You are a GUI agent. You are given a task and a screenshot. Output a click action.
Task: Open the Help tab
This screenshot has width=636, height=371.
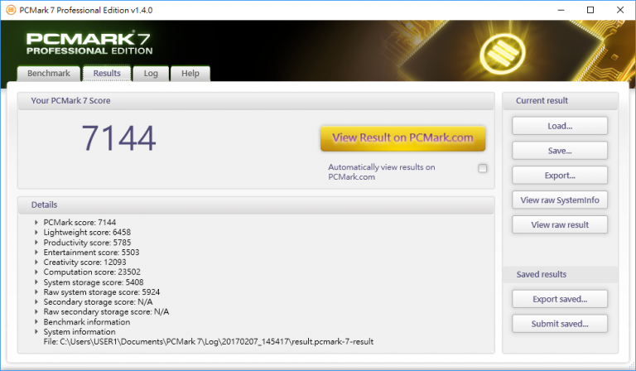(x=190, y=74)
